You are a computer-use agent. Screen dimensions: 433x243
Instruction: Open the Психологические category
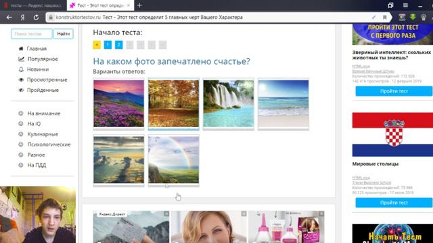tap(49, 144)
